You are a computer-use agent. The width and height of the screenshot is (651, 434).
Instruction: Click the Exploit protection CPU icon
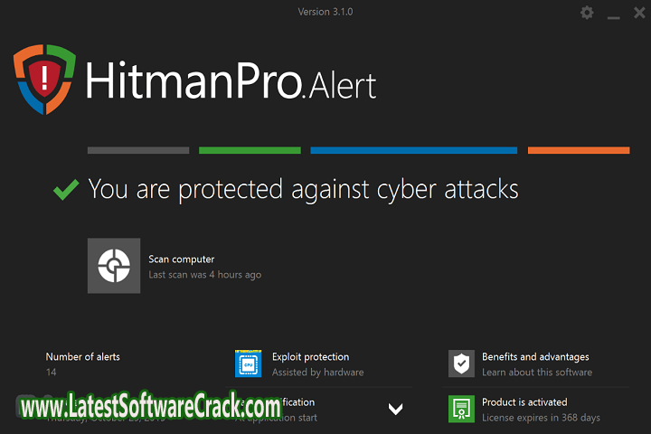coord(249,363)
